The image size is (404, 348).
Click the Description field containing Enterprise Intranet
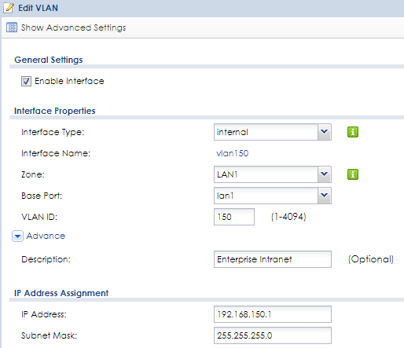pyautogui.click(x=273, y=259)
